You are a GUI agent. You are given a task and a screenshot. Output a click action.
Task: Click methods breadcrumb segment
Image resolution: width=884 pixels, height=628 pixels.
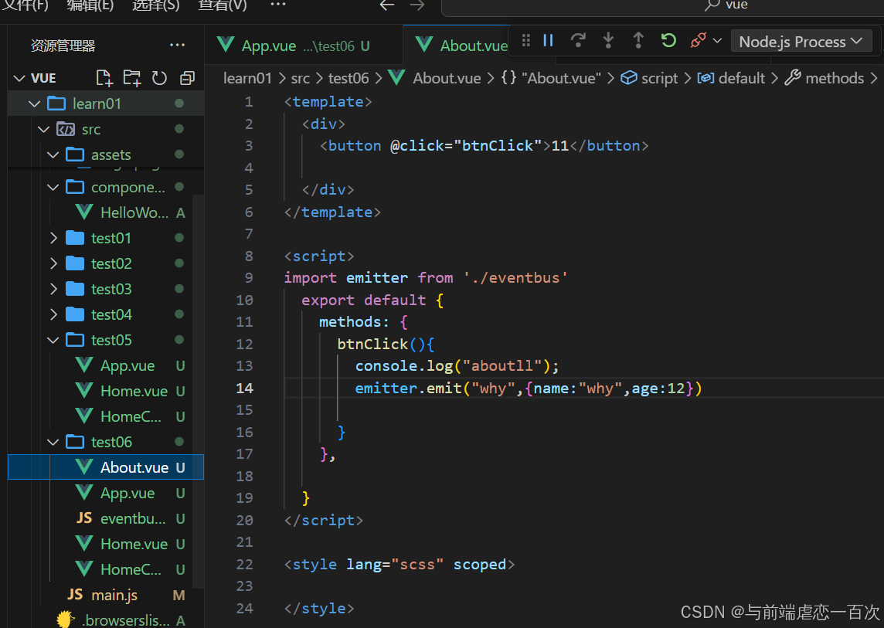(824, 78)
